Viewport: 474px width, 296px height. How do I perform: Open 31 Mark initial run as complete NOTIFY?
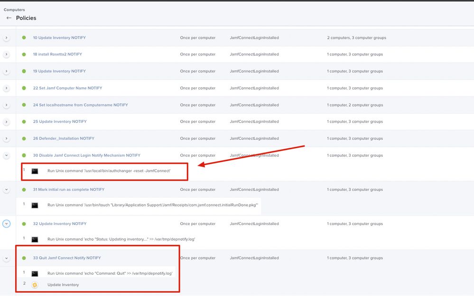(69, 189)
